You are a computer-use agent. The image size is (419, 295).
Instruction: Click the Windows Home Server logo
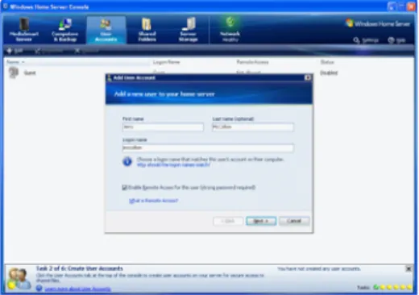click(x=378, y=23)
